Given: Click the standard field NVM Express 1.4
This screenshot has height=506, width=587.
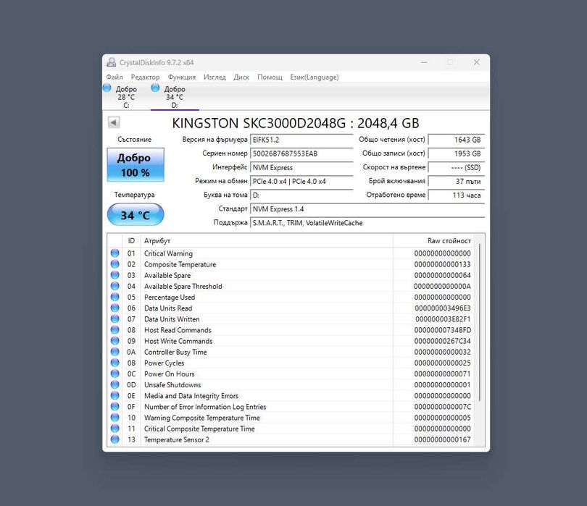Looking at the screenshot, I should (367, 209).
